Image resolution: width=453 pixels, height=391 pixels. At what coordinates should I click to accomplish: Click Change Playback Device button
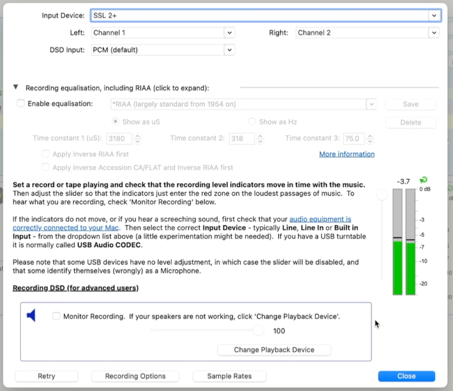pyautogui.click(x=274, y=350)
